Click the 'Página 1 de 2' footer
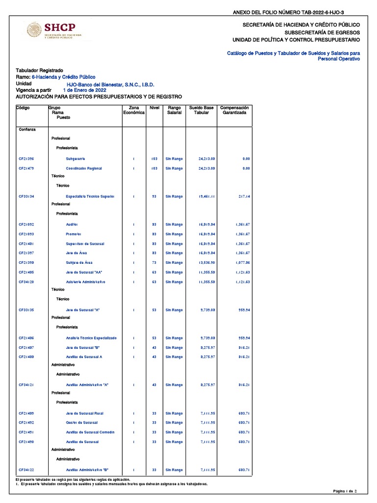The width and height of the screenshot is (377, 503). click(345, 491)
